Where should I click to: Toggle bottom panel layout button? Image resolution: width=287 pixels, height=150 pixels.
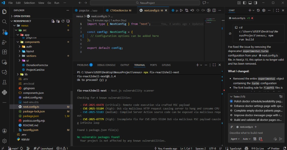point(250,3)
